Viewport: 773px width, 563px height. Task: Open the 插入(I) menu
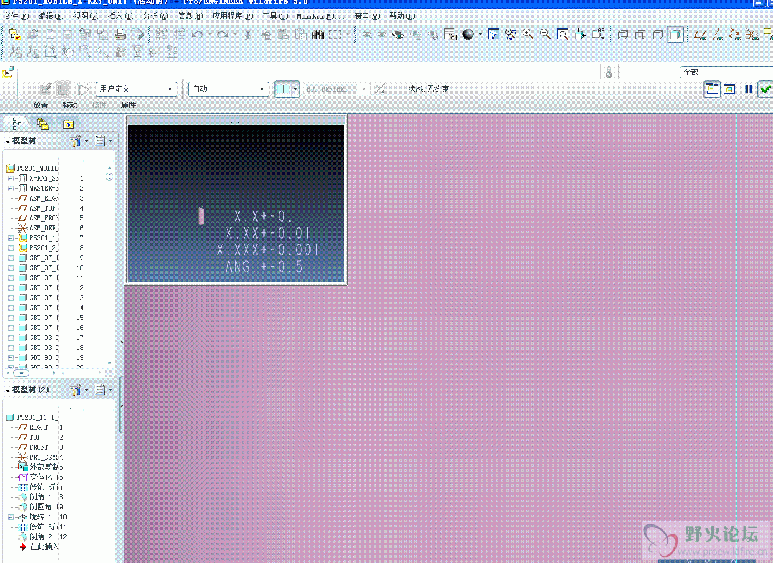121,16
